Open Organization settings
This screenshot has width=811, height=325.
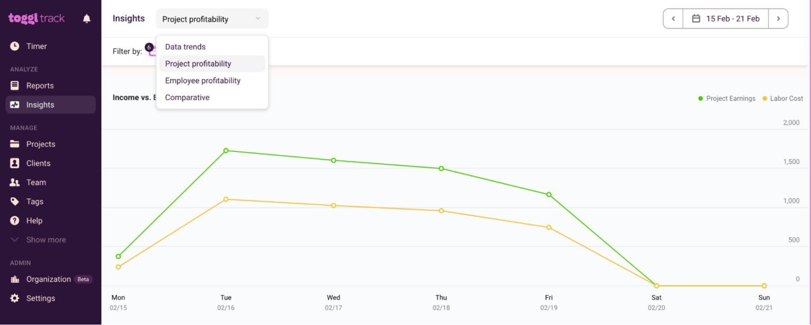point(49,279)
